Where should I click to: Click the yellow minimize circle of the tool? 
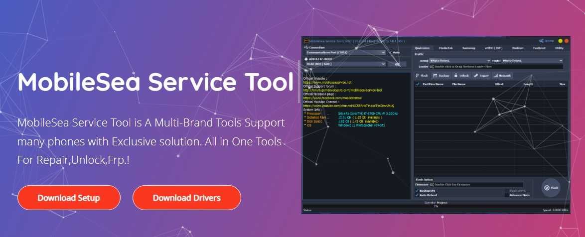(x=561, y=41)
